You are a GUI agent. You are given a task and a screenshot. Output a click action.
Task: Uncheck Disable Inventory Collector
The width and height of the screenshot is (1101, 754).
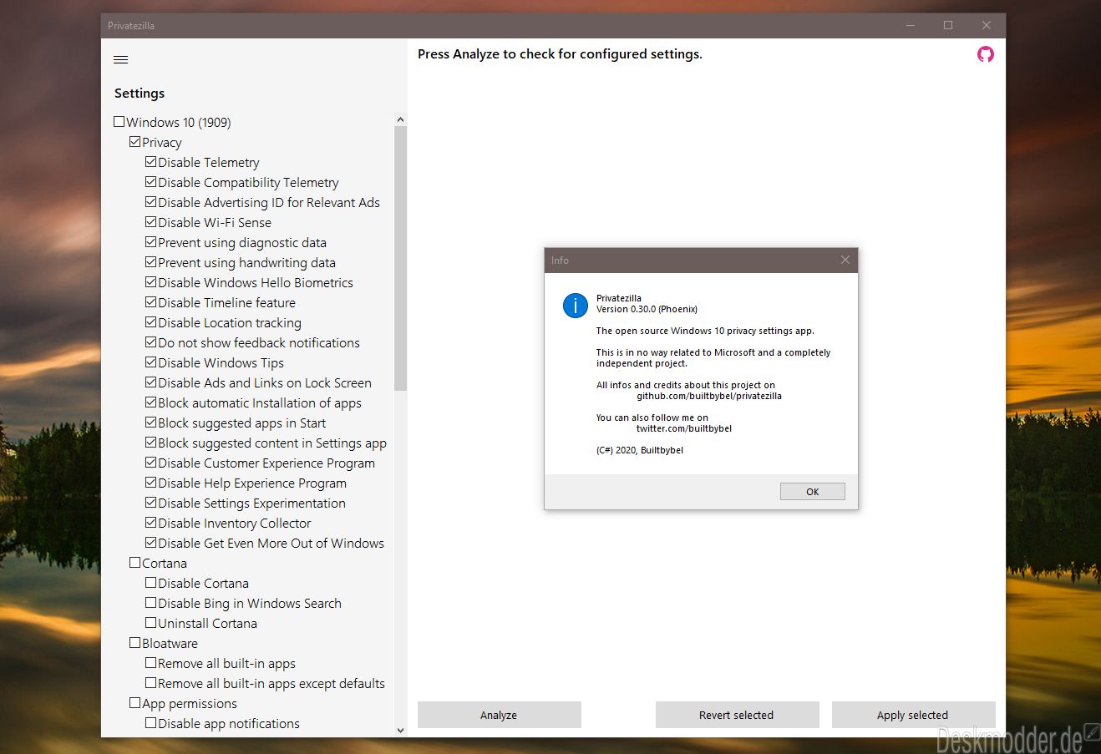coord(151,523)
